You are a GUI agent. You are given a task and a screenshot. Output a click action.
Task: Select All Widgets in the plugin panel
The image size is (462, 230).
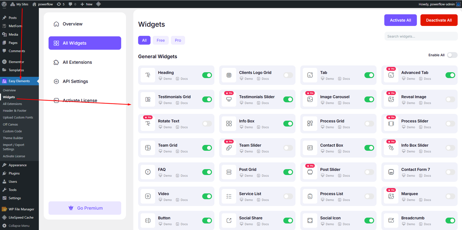(x=85, y=43)
